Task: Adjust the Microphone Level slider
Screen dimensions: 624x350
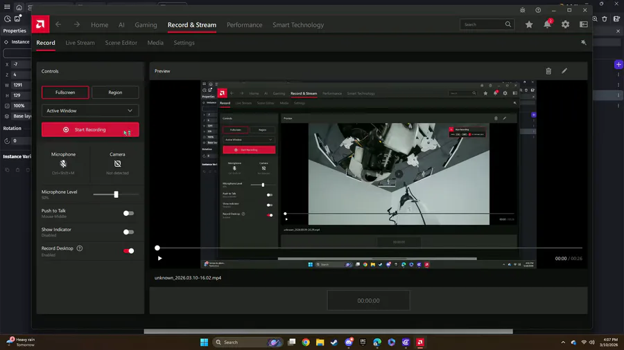Action: click(116, 194)
